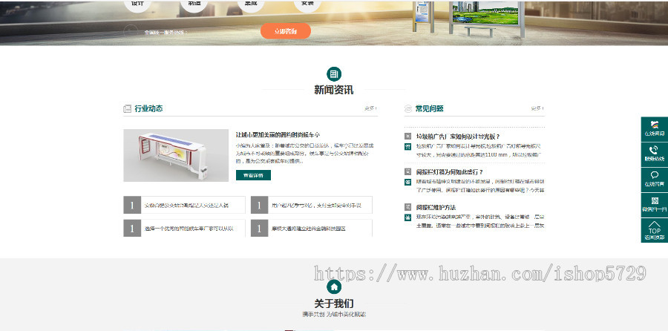Open 更多 link in 常见问题 section
668x331 pixels.
pos(537,108)
